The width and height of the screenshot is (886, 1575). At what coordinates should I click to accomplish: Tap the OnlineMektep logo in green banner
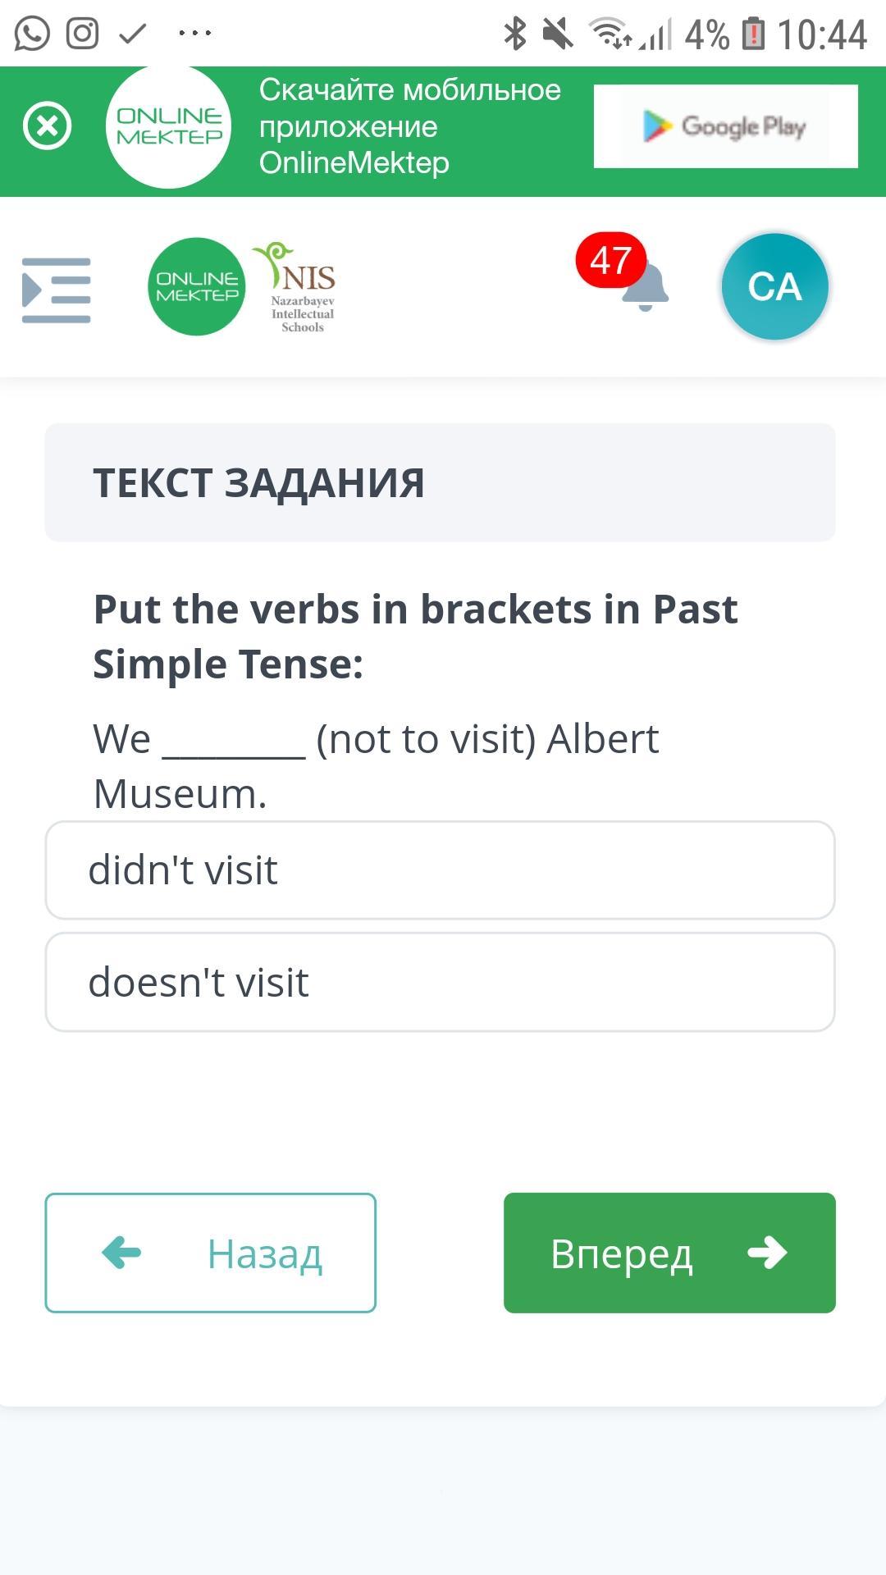click(x=169, y=126)
